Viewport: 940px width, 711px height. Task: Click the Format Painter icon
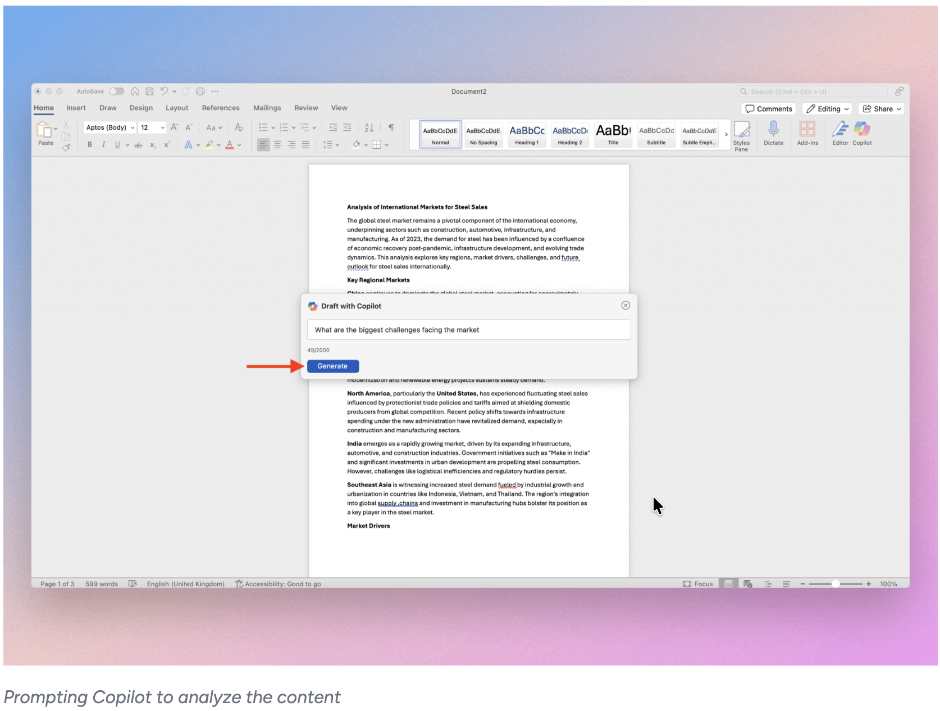(66, 147)
